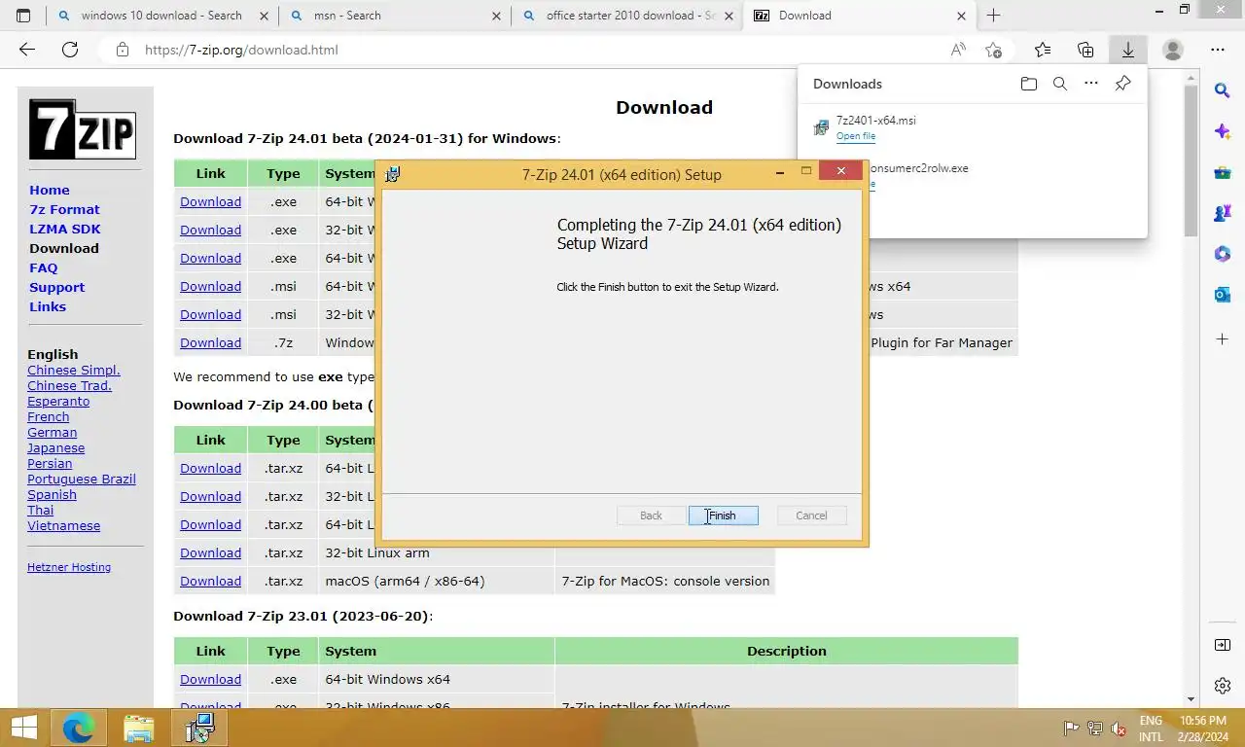Click Open file under 7z2401-x64.msi

(856, 136)
